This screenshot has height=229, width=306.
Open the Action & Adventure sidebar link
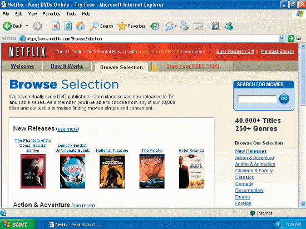pos(254,158)
